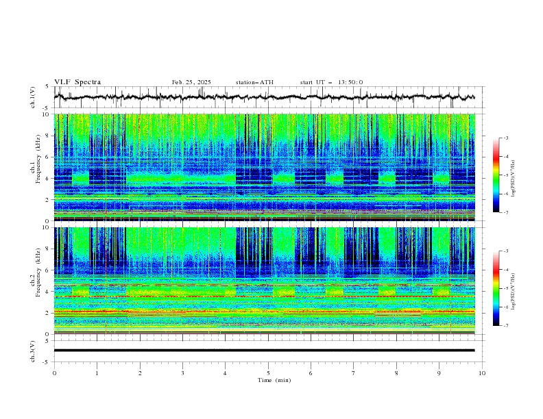
Task: Click the ch.3 flat voltage trace
Action: [x=264, y=351]
